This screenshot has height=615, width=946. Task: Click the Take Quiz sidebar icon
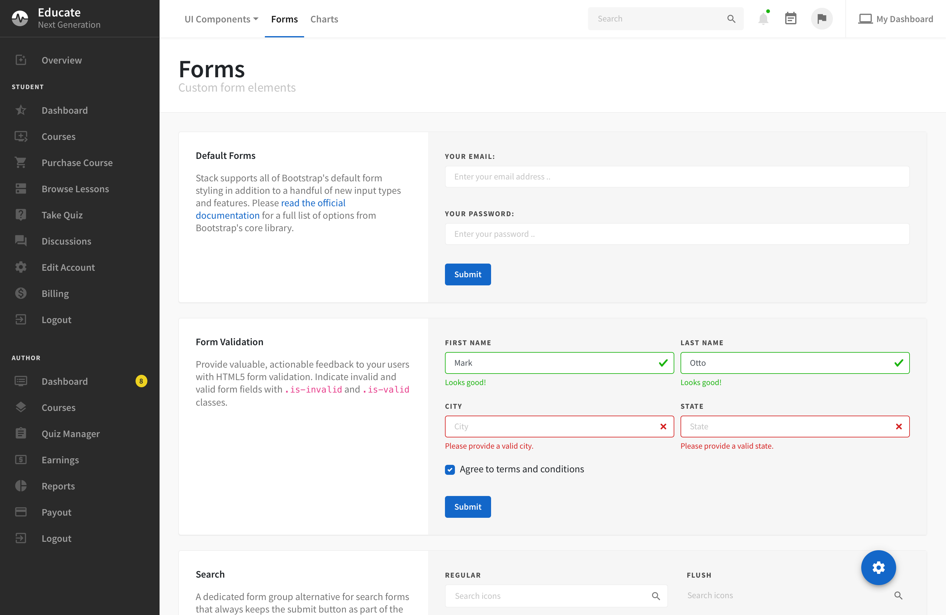tap(21, 215)
